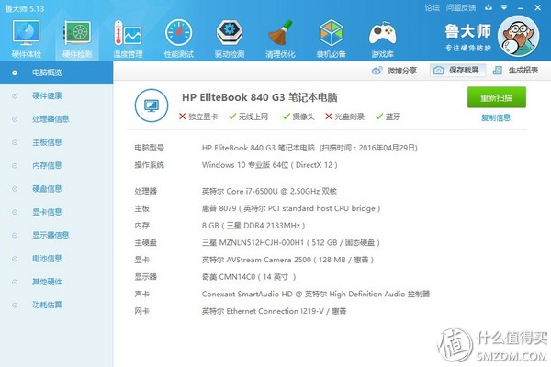
Task: Click Conexant SmartAudio HD sound card value
Action: pyautogui.click(x=316, y=295)
